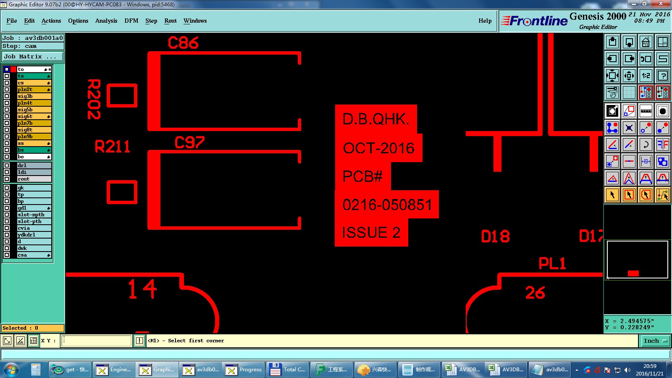Image resolution: width=672 pixels, height=378 pixels.
Task: Select the crossed-out point delete icon
Action: (x=629, y=128)
